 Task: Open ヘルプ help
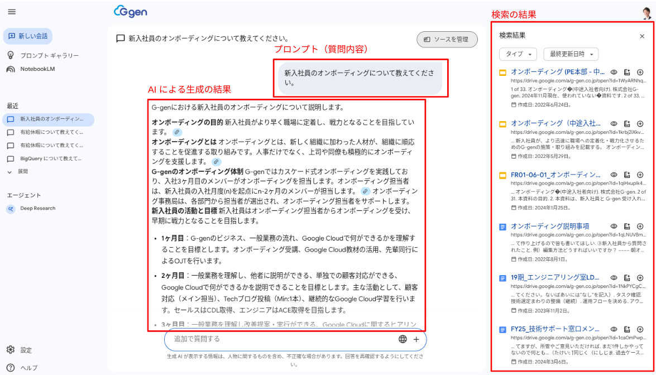tap(22, 368)
